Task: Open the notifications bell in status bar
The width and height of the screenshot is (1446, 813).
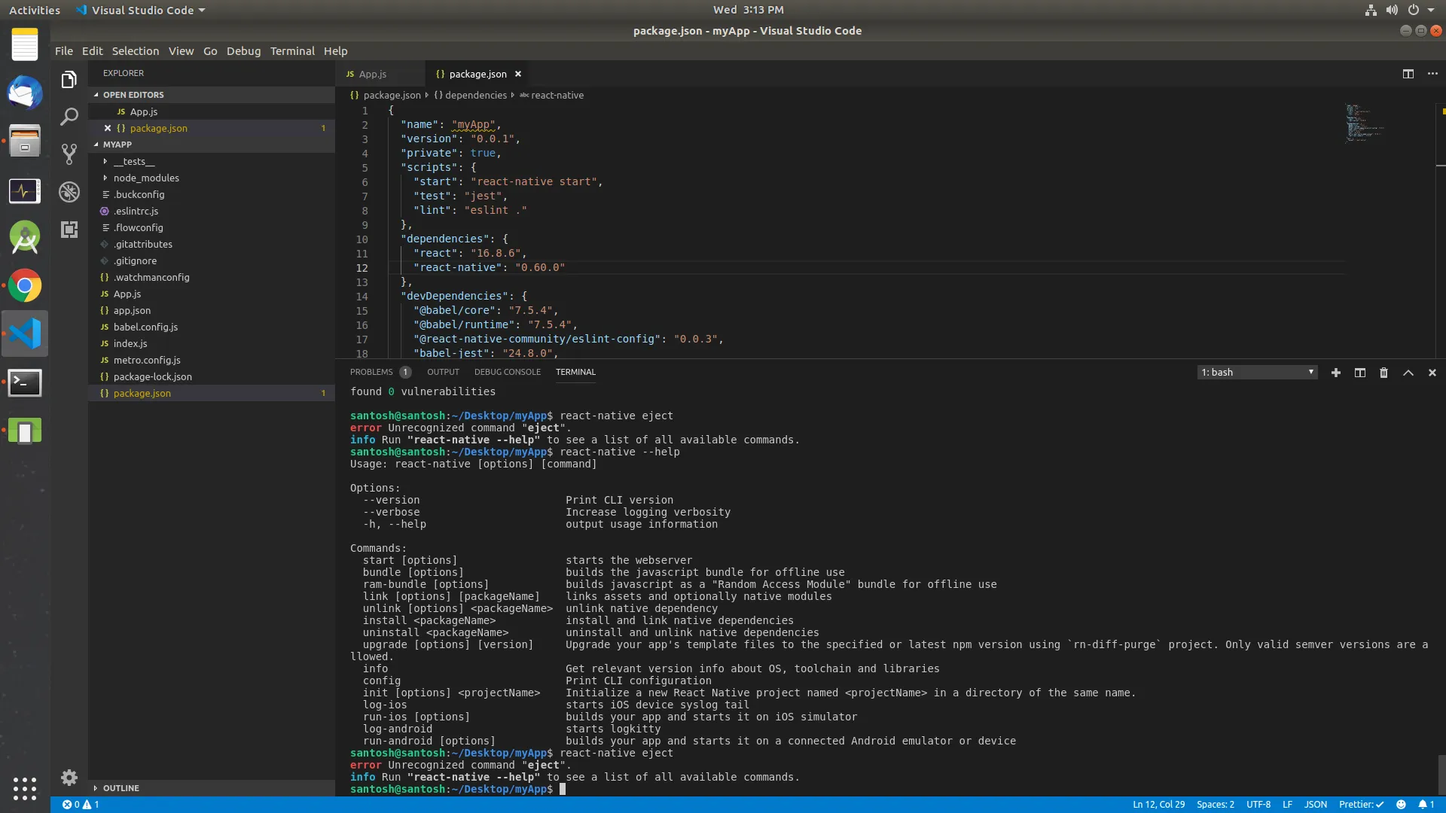Action: [x=1425, y=804]
